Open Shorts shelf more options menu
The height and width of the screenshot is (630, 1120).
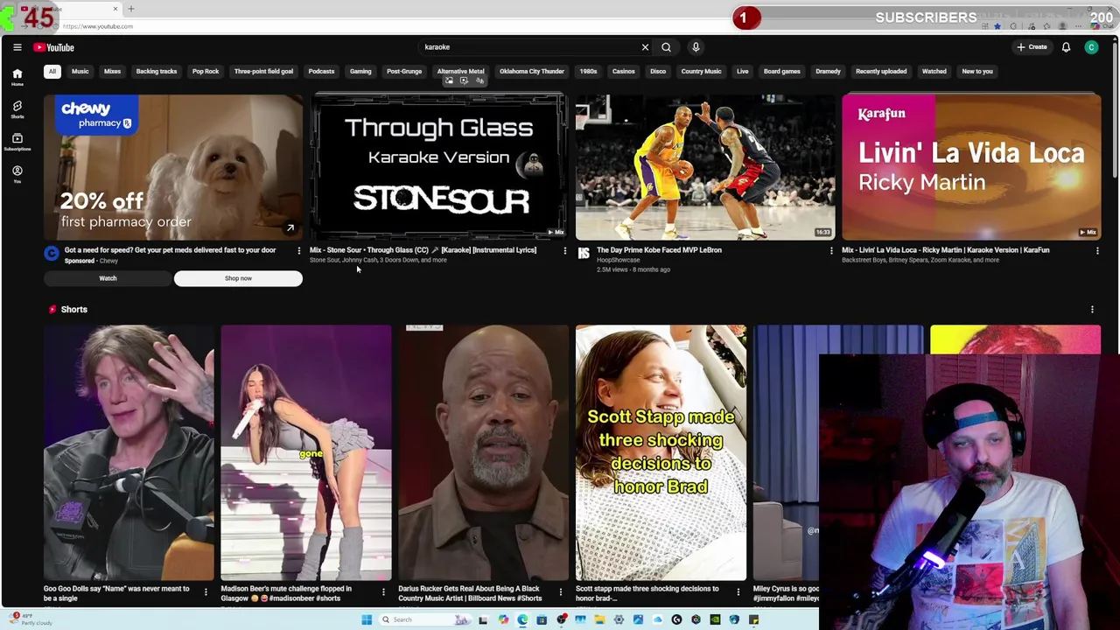1092,310
